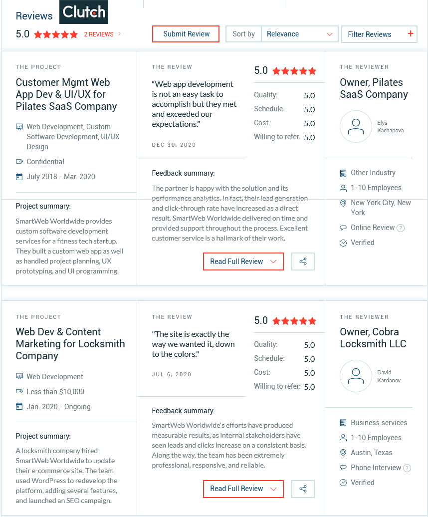428x517 pixels.
Task: Click help icon next to Phone Interview
Action: click(x=407, y=468)
